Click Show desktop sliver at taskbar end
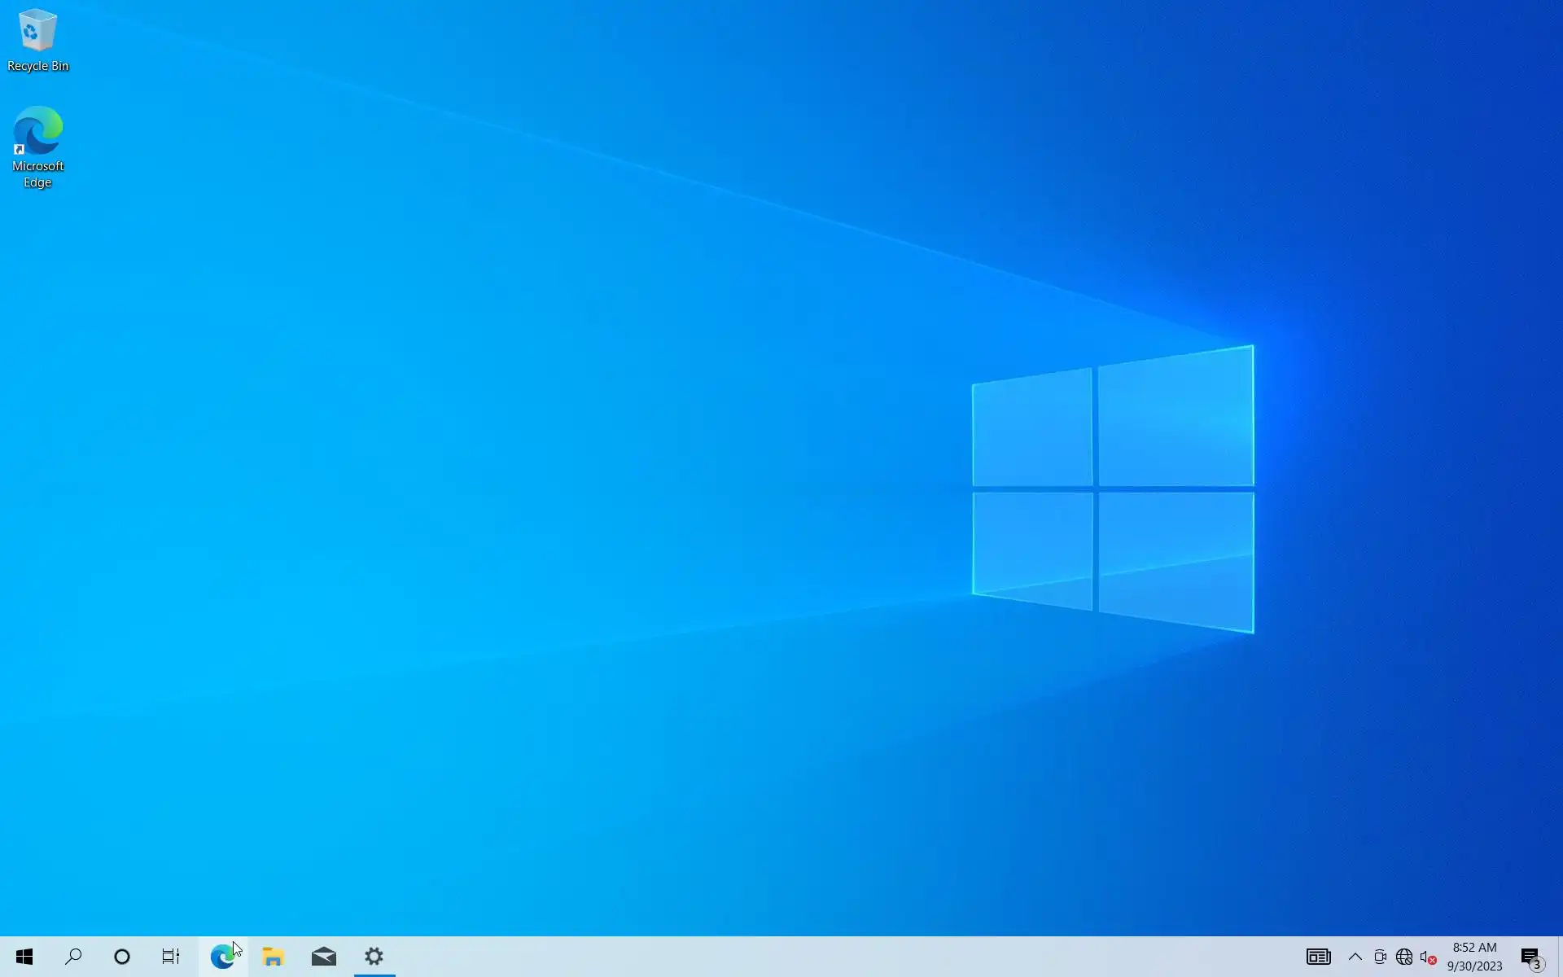This screenshot has width=1563, height=977. point(1560,957)
